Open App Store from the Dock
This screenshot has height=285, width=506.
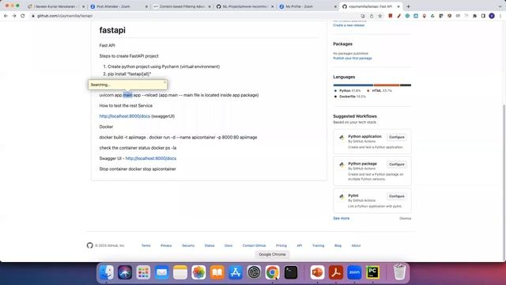236,272
